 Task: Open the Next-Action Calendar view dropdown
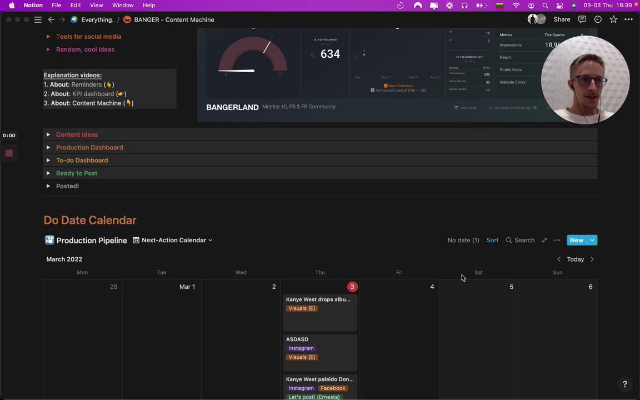(x=173, y=240)
